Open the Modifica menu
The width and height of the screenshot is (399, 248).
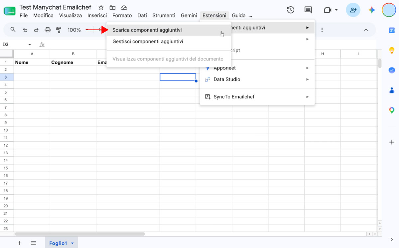[x=44, y=15]
